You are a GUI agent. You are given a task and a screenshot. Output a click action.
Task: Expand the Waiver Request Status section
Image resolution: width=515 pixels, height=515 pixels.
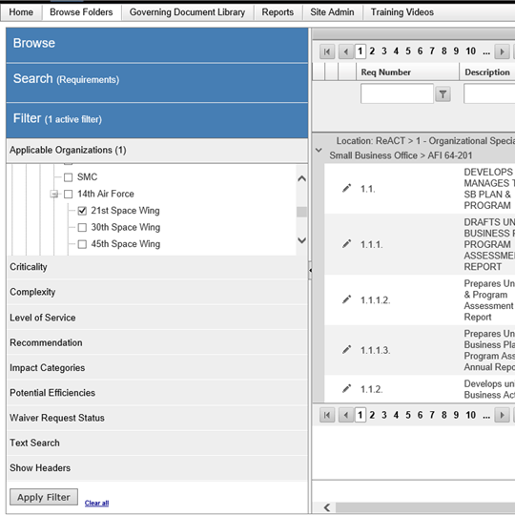coord(157,418)
